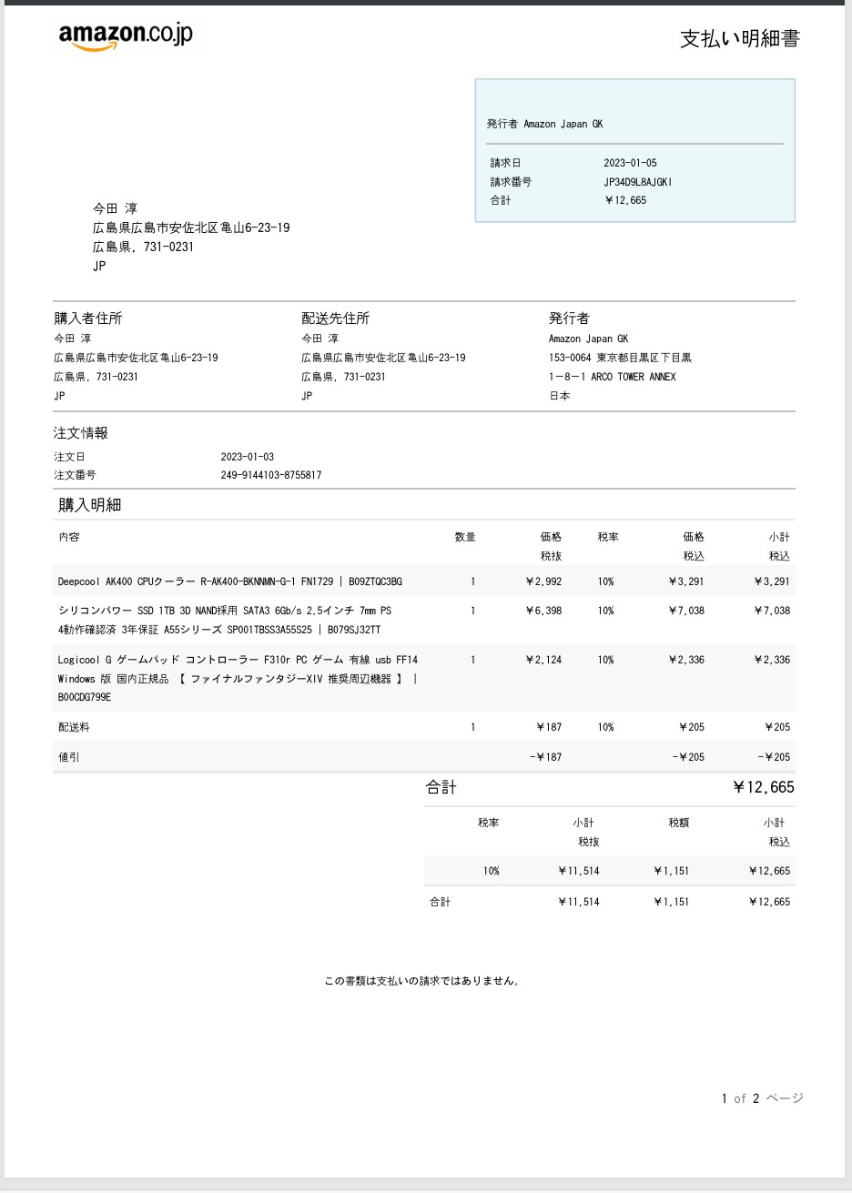The height and width of the screenshot is (1193, 852).
Task: Click the 注文情報 section heading
Action: [81, 433]
